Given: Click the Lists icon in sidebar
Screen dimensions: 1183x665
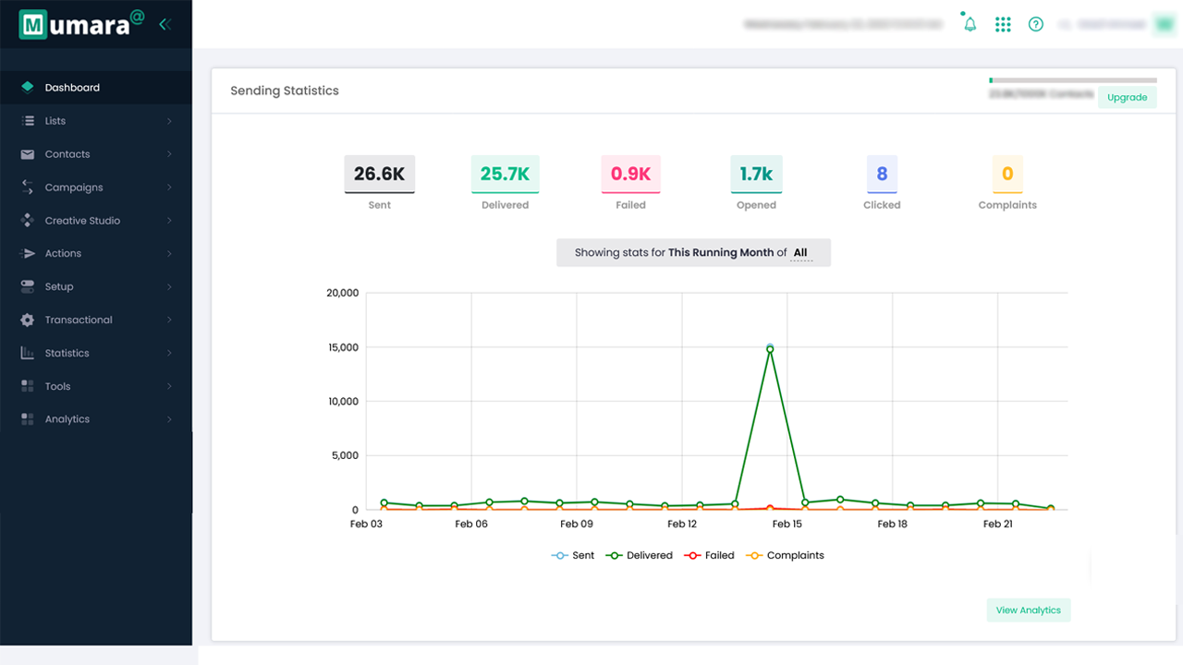Looking at the screenshot, I should click(28, 121).
